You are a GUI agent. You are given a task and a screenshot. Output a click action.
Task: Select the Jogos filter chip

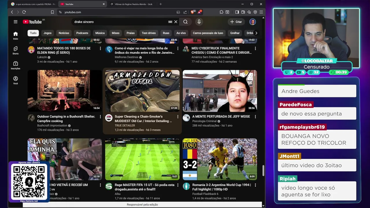click(47, 33)
